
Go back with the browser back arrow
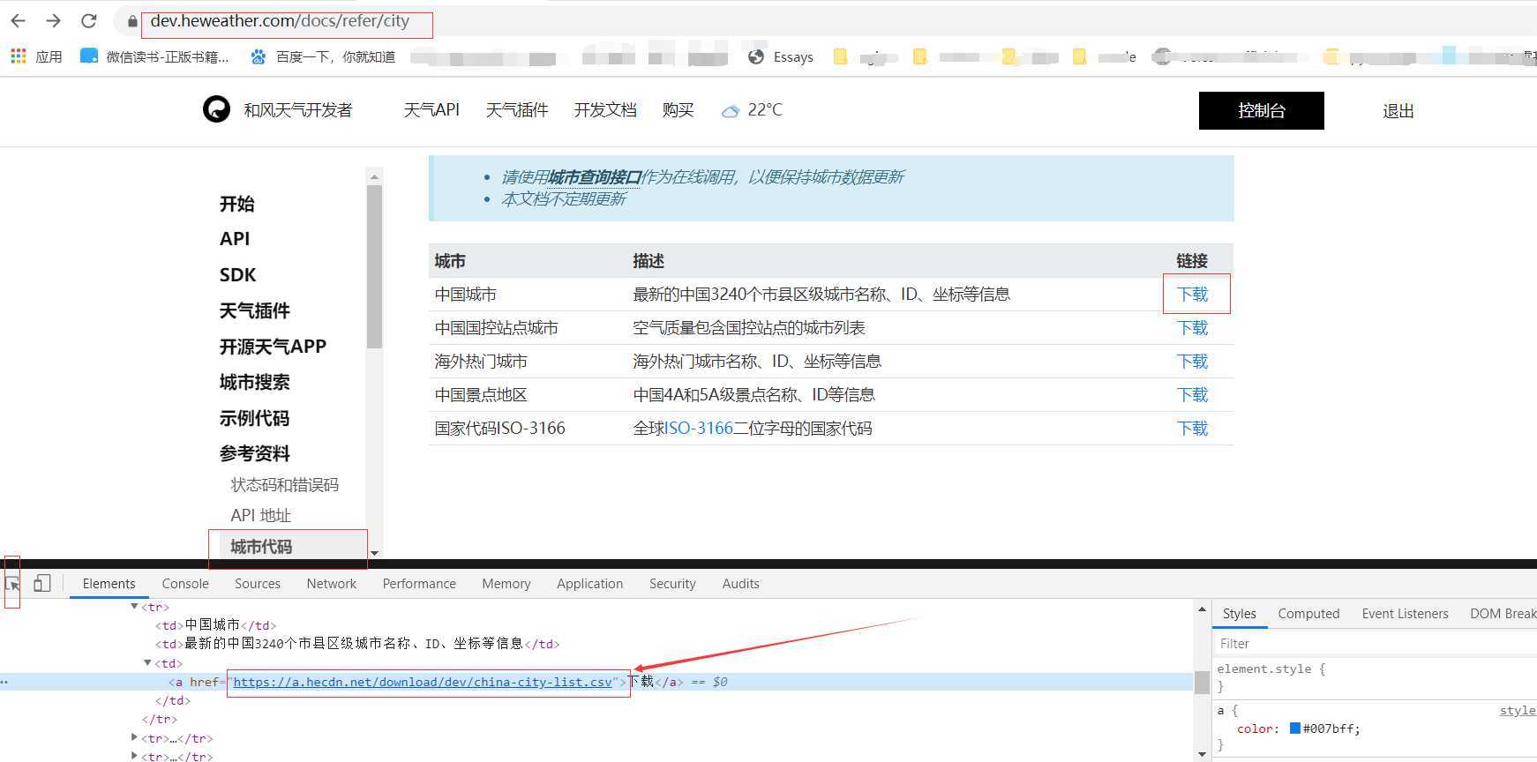[x=19, y=20]
